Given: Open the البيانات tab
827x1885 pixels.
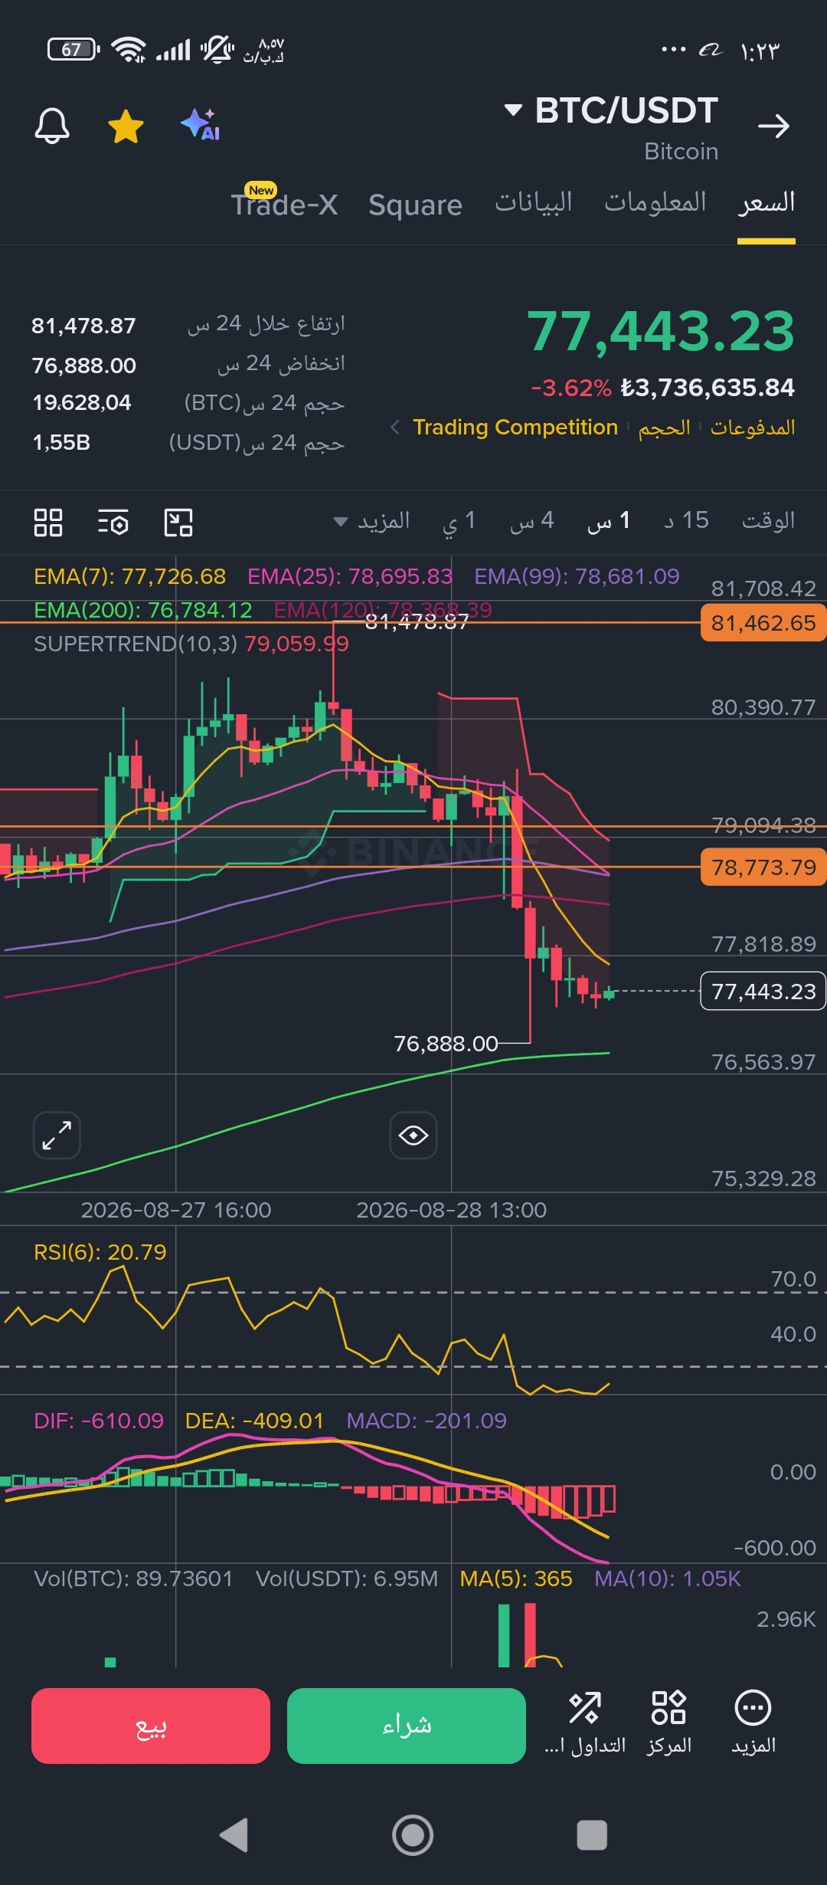Looking at the screenshot, I should point(534,202).
